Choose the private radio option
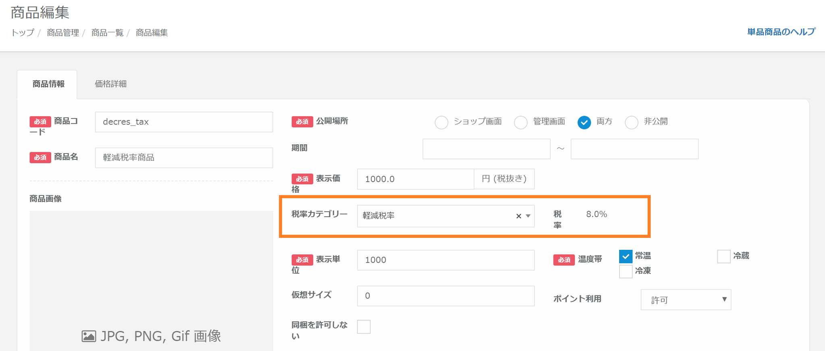The height and width of the screenshot is (351, 825). [631, 122]
